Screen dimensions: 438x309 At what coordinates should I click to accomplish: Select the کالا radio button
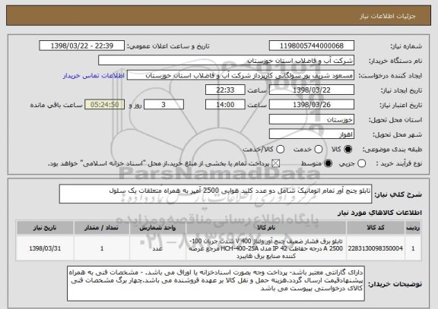point(348,150)
